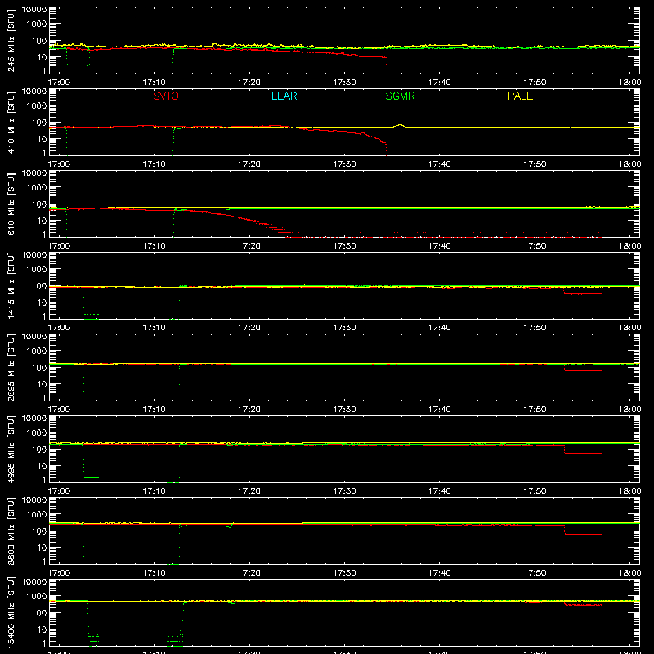Select the 1415 MHz [SFU] axis title
This screenshot has height=654, width=654.
(x=11, y=286)
